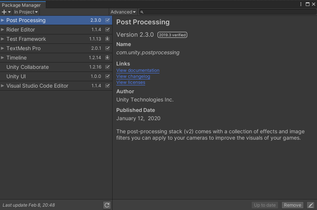317x210 pixels.
Task: Open the View changelog link
Action: coord(133,76)
